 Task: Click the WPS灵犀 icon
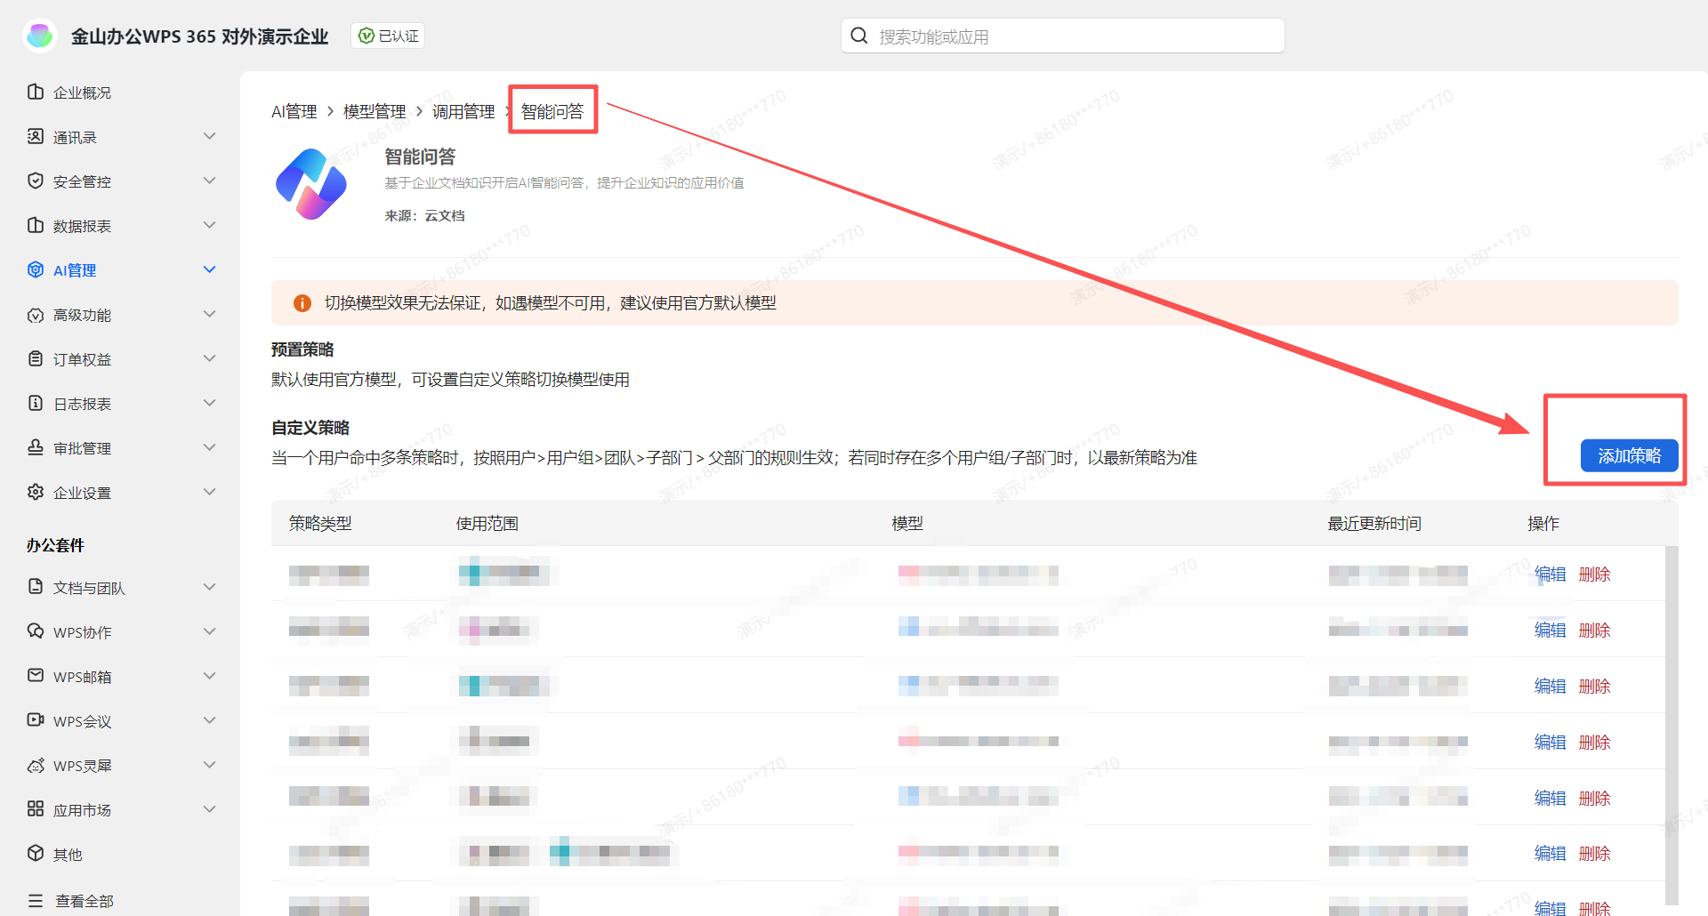(x=36, y=765)
